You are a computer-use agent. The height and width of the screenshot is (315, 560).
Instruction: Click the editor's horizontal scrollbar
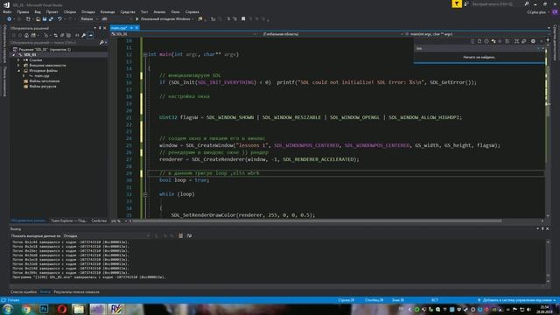(x=317, y=220)
